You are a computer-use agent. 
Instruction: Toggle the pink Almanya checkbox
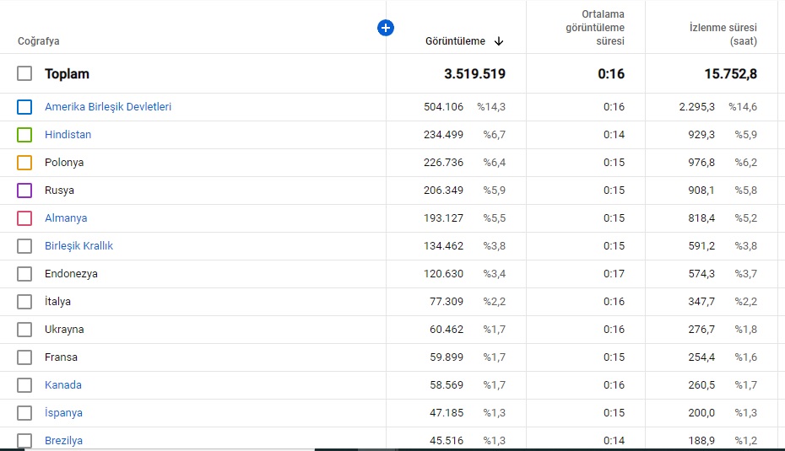(24, 218)
